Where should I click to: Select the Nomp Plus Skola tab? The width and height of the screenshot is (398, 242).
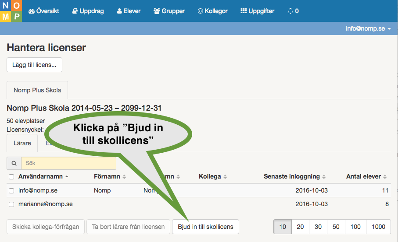[x=37, y=90]
